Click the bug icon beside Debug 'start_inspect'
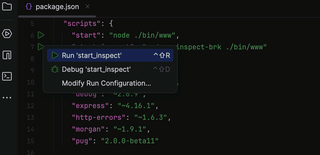 55,69
